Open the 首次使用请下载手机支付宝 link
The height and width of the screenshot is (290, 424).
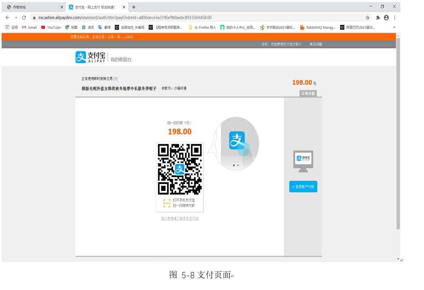tap(179, 218)
